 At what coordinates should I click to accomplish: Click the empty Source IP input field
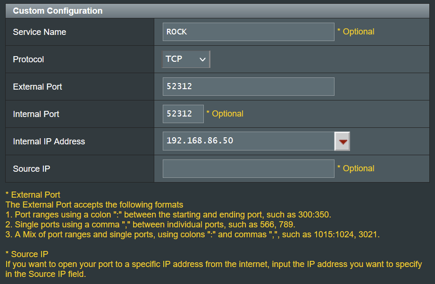pos(248,168)
